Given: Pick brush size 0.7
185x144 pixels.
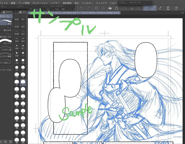Looking at the screenshot, I should tap(23, 47).
